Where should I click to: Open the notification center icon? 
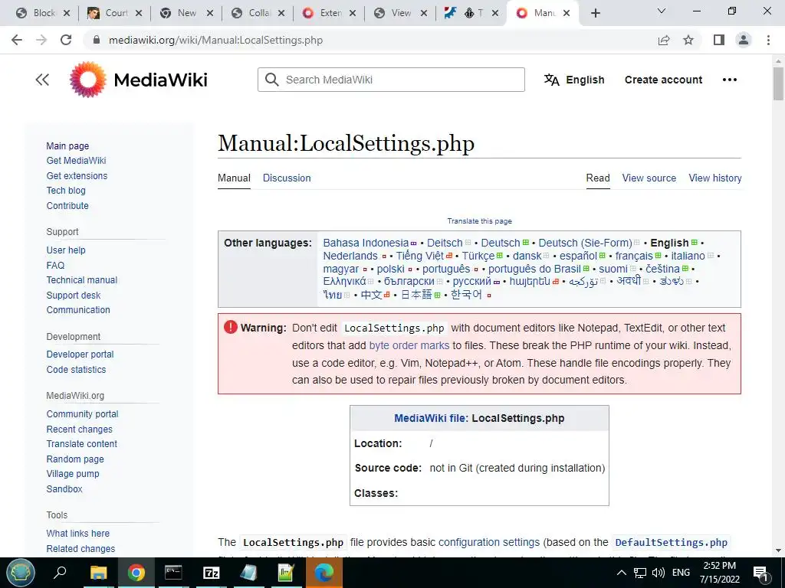[761, 573]
